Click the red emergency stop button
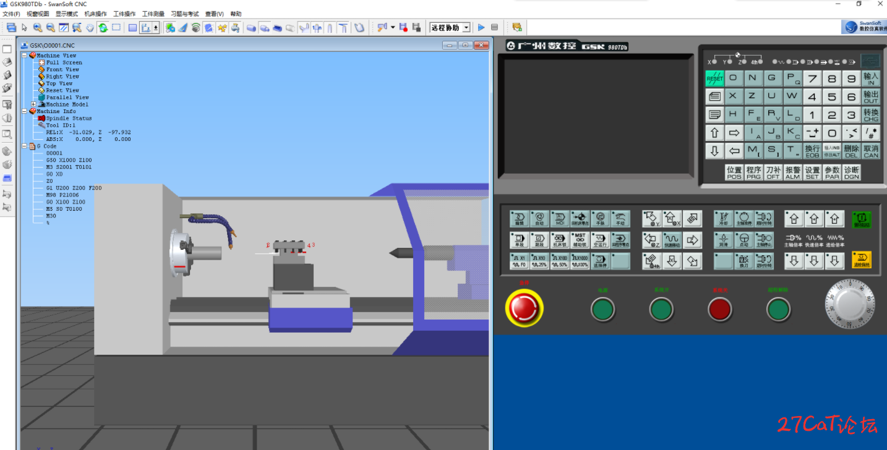887x450 pixels. pos(525,307)
